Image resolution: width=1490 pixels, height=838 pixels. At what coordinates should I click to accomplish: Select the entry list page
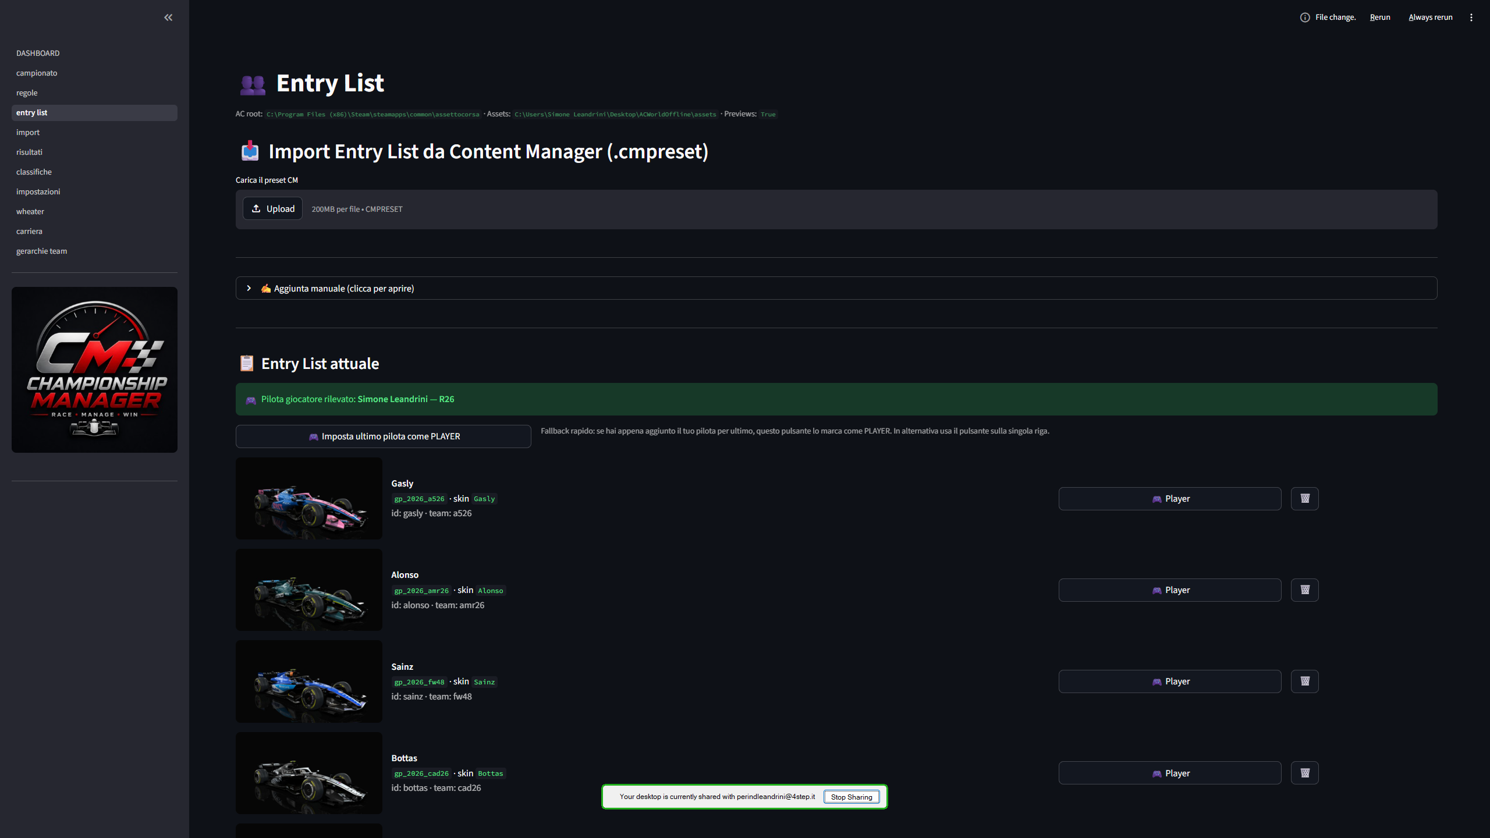94,112
